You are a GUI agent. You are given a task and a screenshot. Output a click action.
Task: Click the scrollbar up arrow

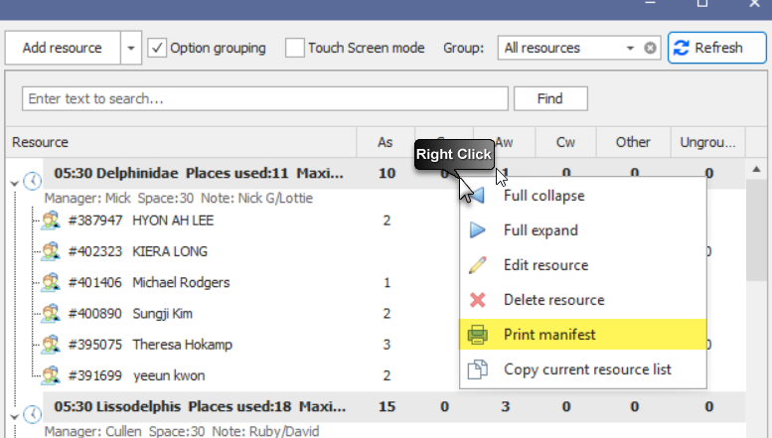click(x=756, y=169)
